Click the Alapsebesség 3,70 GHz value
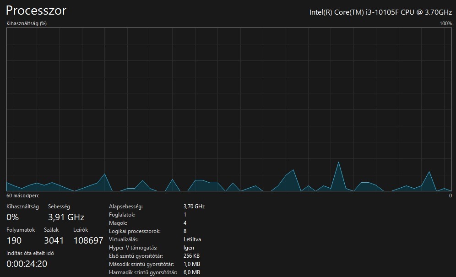 click(x=194, y=206)
